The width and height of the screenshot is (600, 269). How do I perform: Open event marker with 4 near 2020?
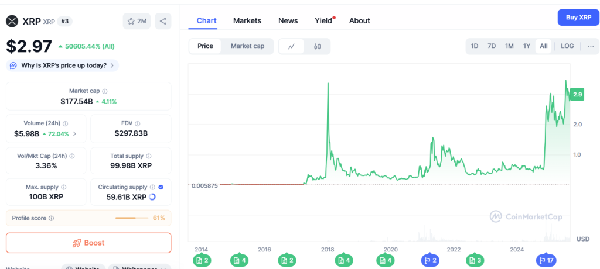(386, 261)
